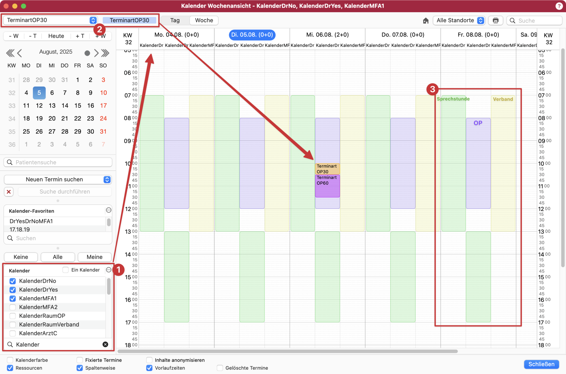Enable Inhalte anonymisieren option
Viewport: 566px width, 374px height.
click(149, 360)
